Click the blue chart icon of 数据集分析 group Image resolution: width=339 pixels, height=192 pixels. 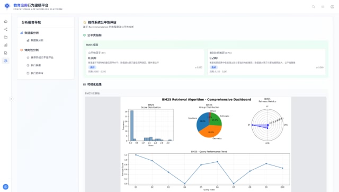point(21,33)
